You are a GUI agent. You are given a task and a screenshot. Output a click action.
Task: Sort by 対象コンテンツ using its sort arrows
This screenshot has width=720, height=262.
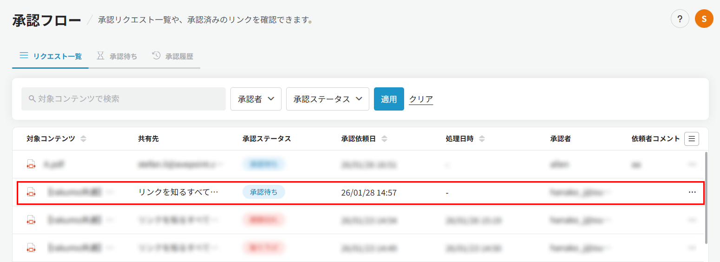[83, 139]
